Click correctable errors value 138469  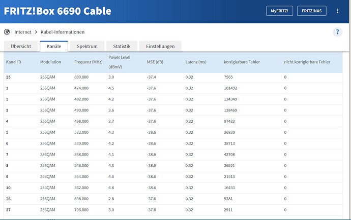pyautogui.click(x=230, y=110)
